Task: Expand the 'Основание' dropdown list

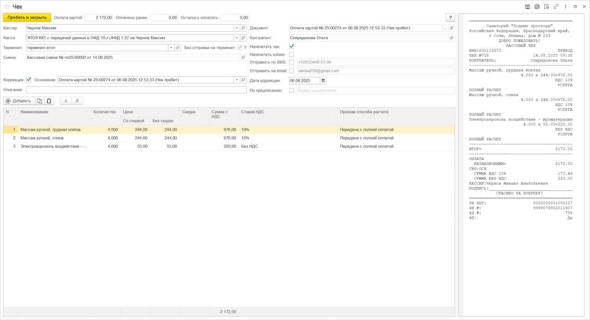Action: click(x=237, y=80)
